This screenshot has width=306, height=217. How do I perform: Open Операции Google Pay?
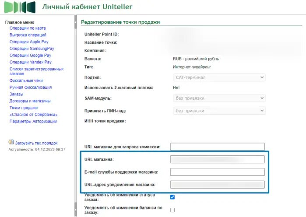point(30,56)
